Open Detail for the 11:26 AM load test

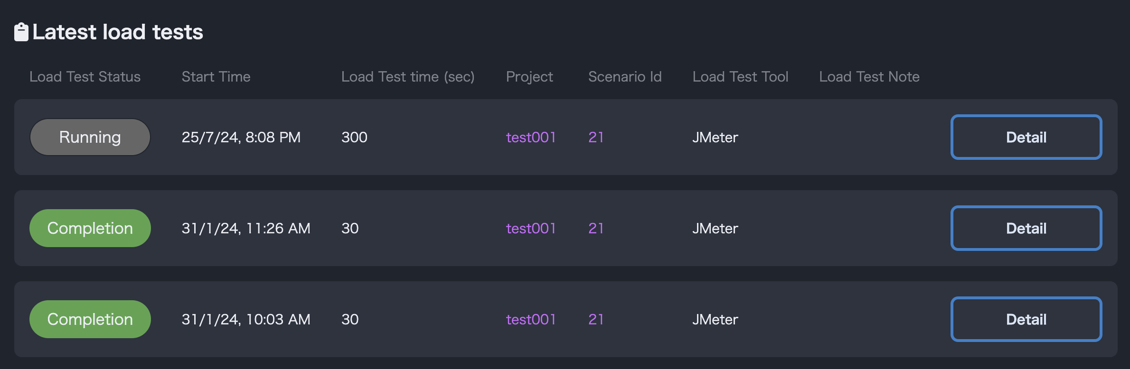pyautogui.click(x=1026, y=228)
